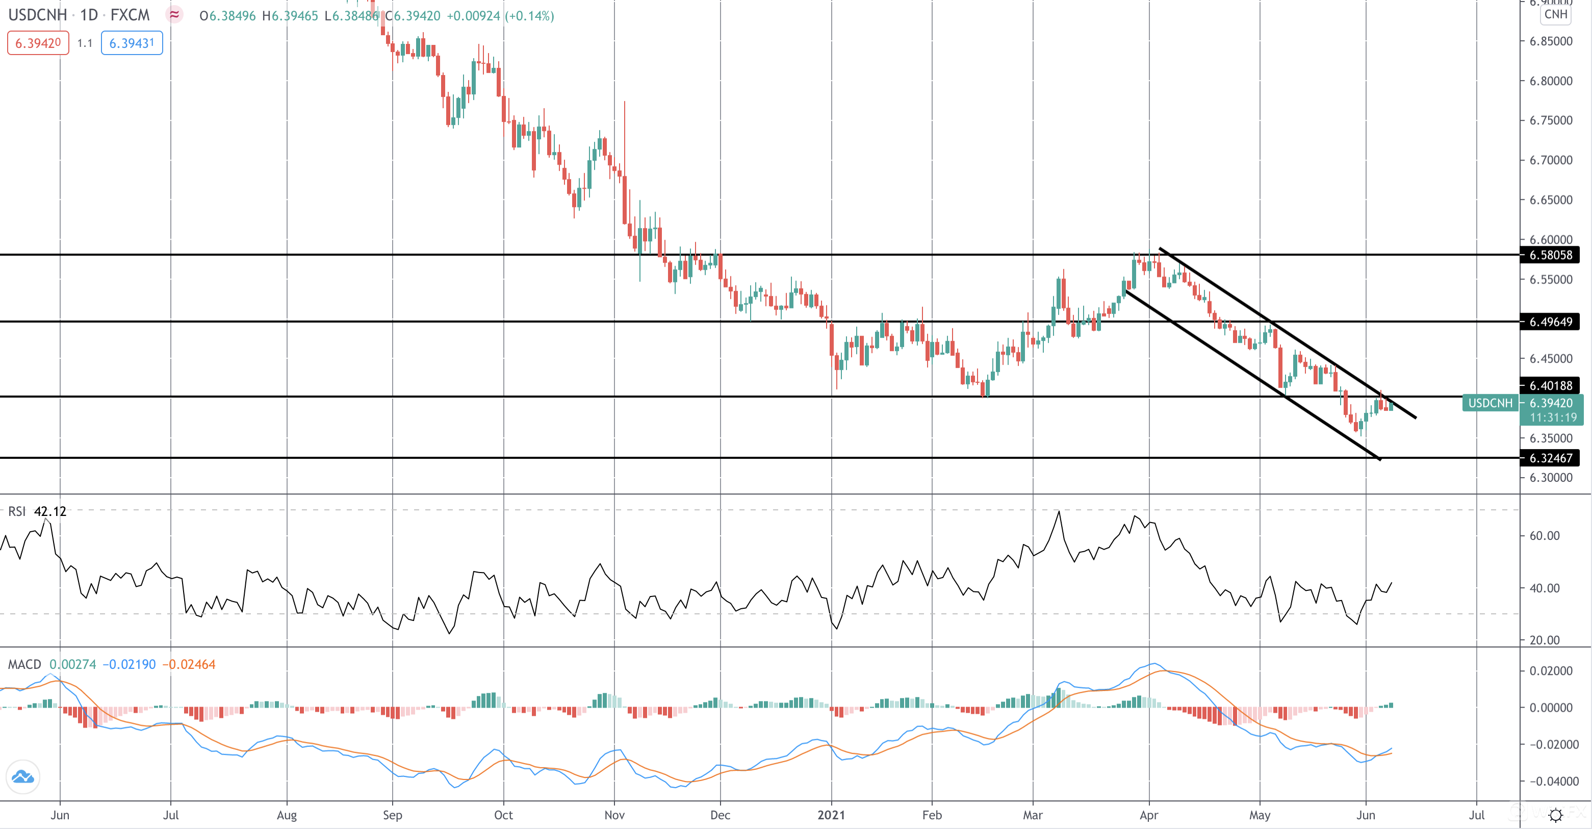The image size is (1592, 829).
Task: Click the USDCNH price scale label
Action: point(1490,403)
